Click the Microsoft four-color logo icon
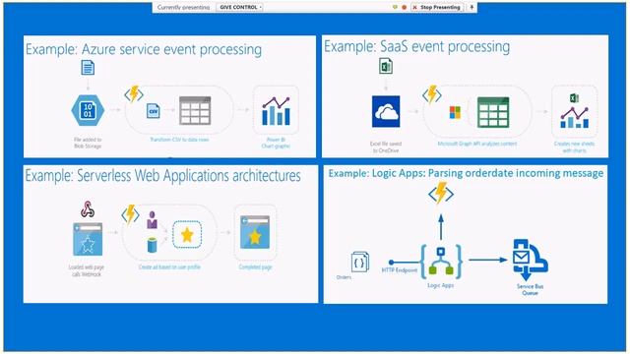630x354 pixels. [455, 112]
